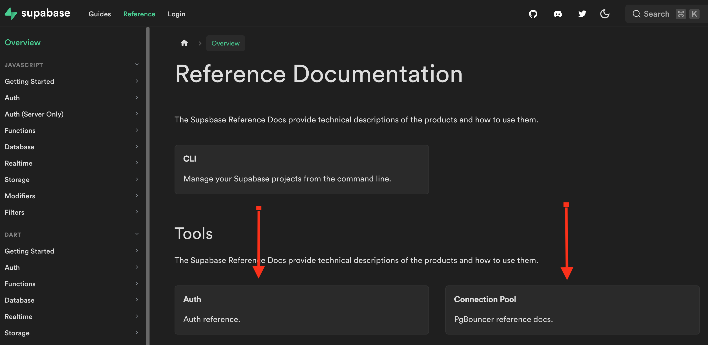The image size is (708, 345).
Task: Select Overview in the sidebar
Action: tap(23, 42)
